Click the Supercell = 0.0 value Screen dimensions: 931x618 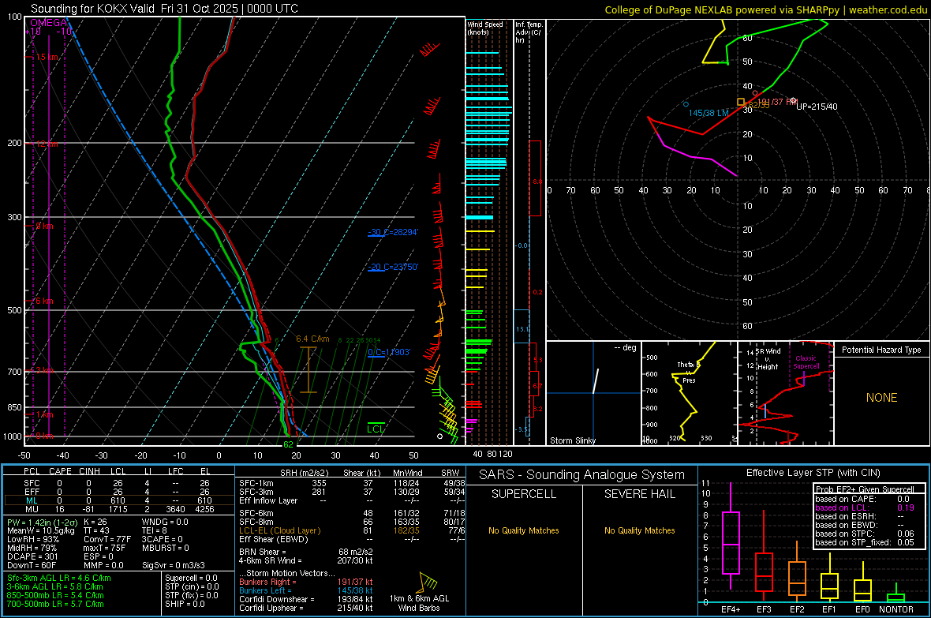click(x=191, y=578)
